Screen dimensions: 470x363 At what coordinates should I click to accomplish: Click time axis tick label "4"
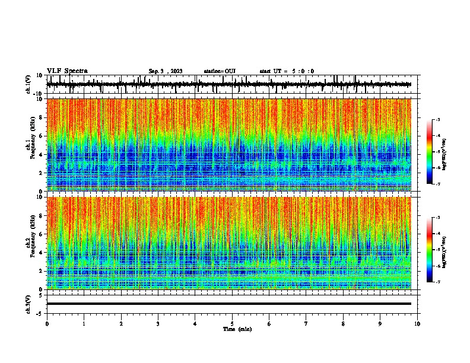coord(195,324)
